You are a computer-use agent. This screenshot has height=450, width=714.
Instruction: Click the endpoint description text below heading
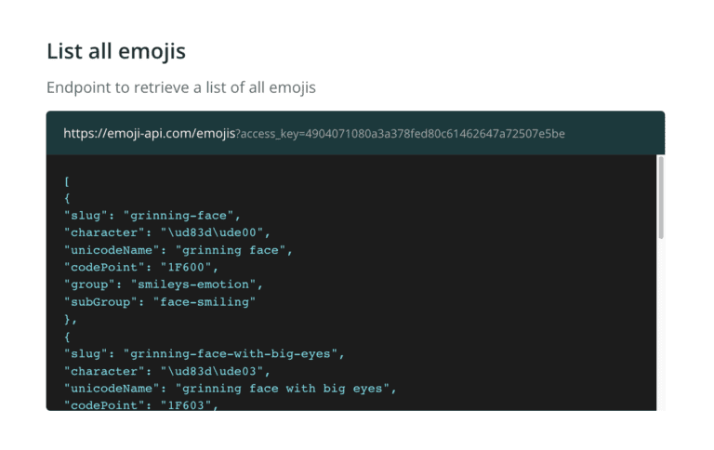point(181,88)
